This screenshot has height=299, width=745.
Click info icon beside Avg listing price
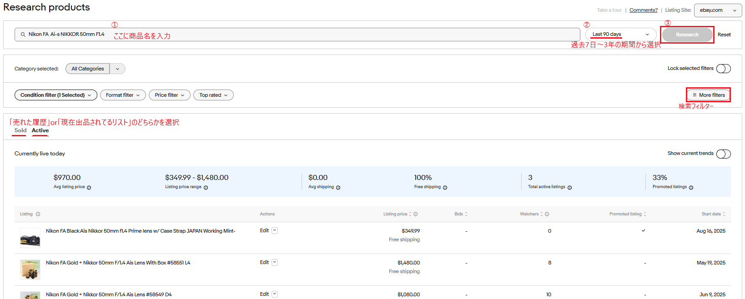tap(89, 188)
